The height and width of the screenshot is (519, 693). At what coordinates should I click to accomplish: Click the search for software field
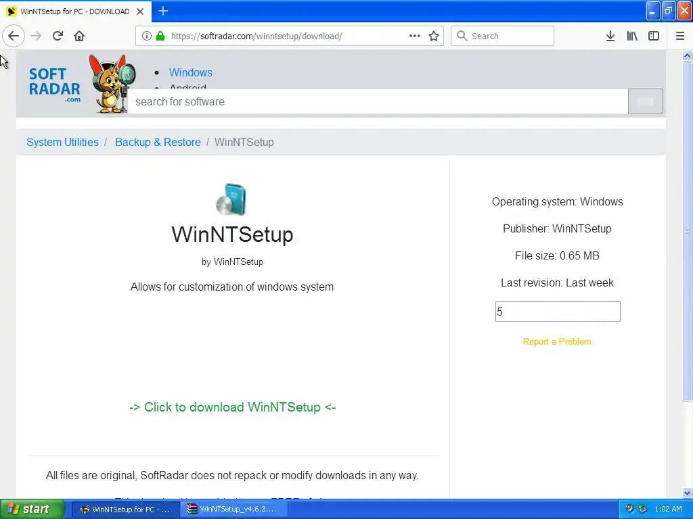[378, 101]
